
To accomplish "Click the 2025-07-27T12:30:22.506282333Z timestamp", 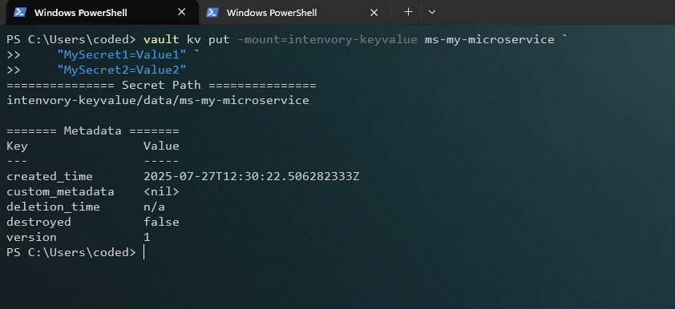I will tap(252, 176).
